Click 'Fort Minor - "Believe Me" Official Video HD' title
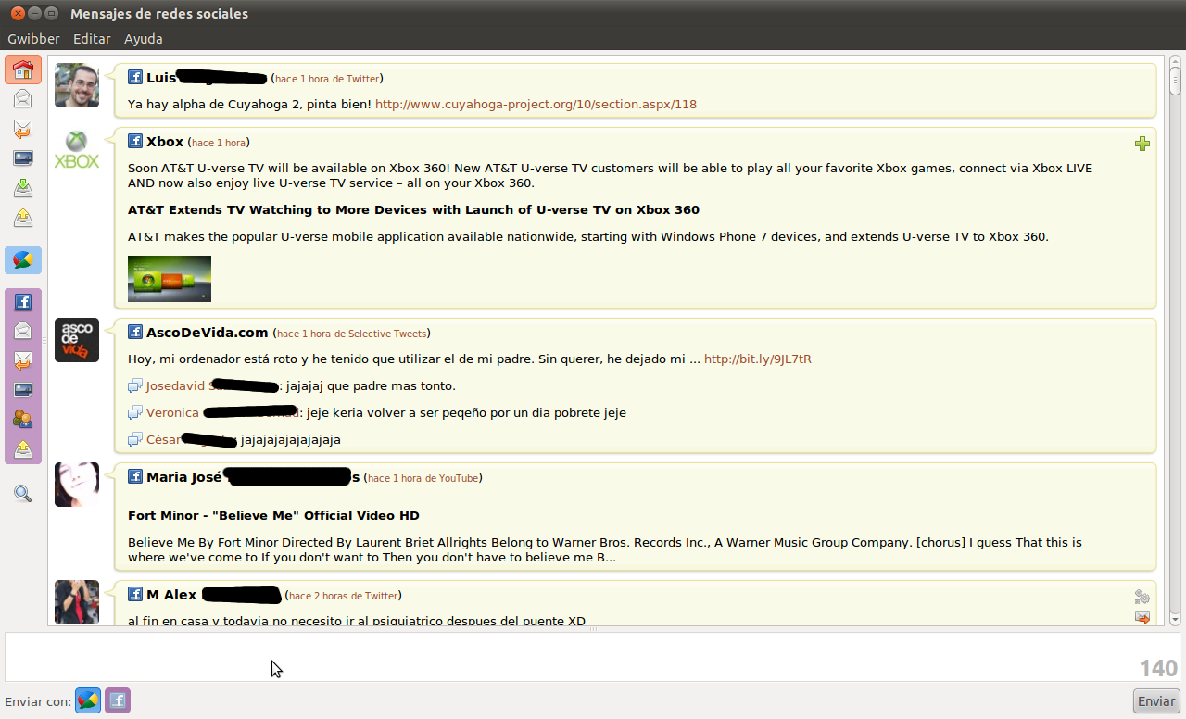The width and height of the screenshot is (1186, 719). [273, 515]
